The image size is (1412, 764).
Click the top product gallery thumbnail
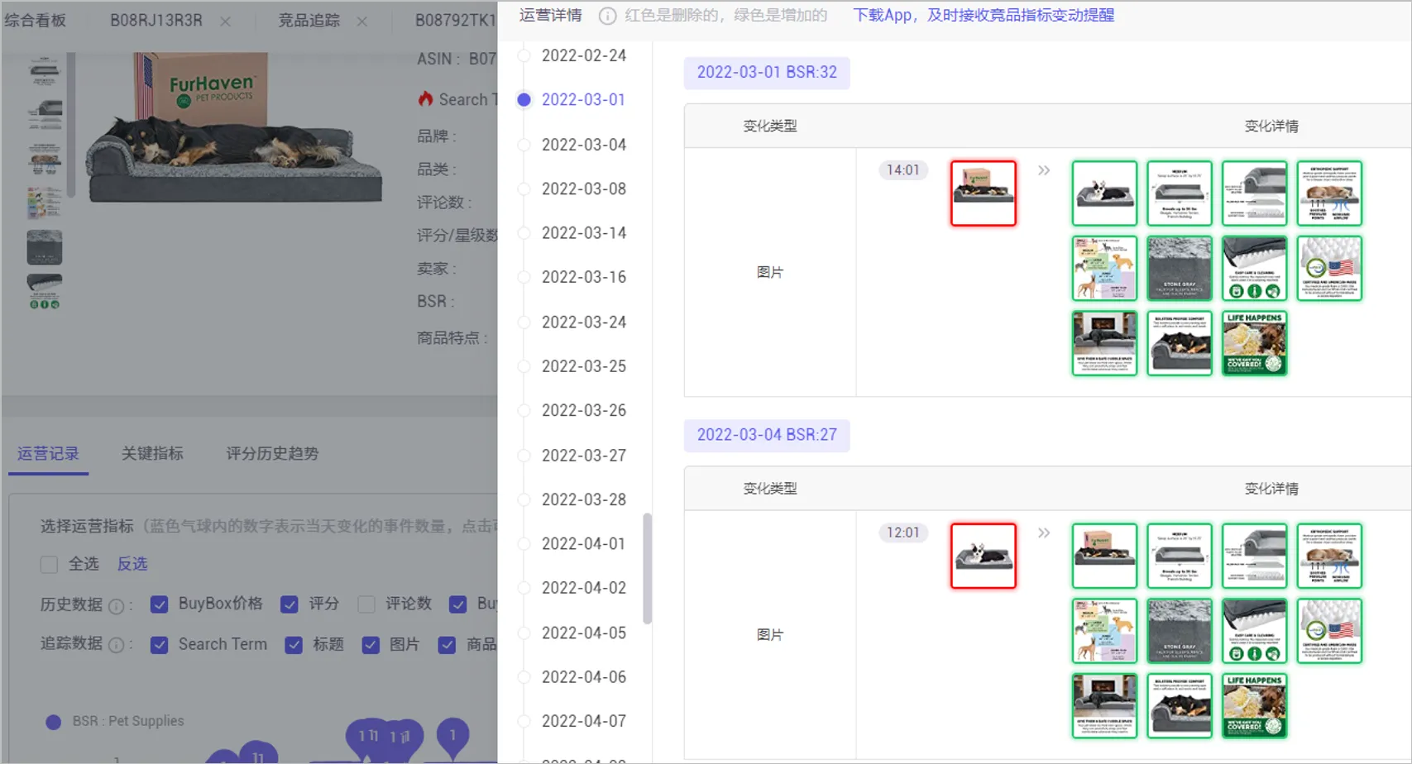(45, 70)
